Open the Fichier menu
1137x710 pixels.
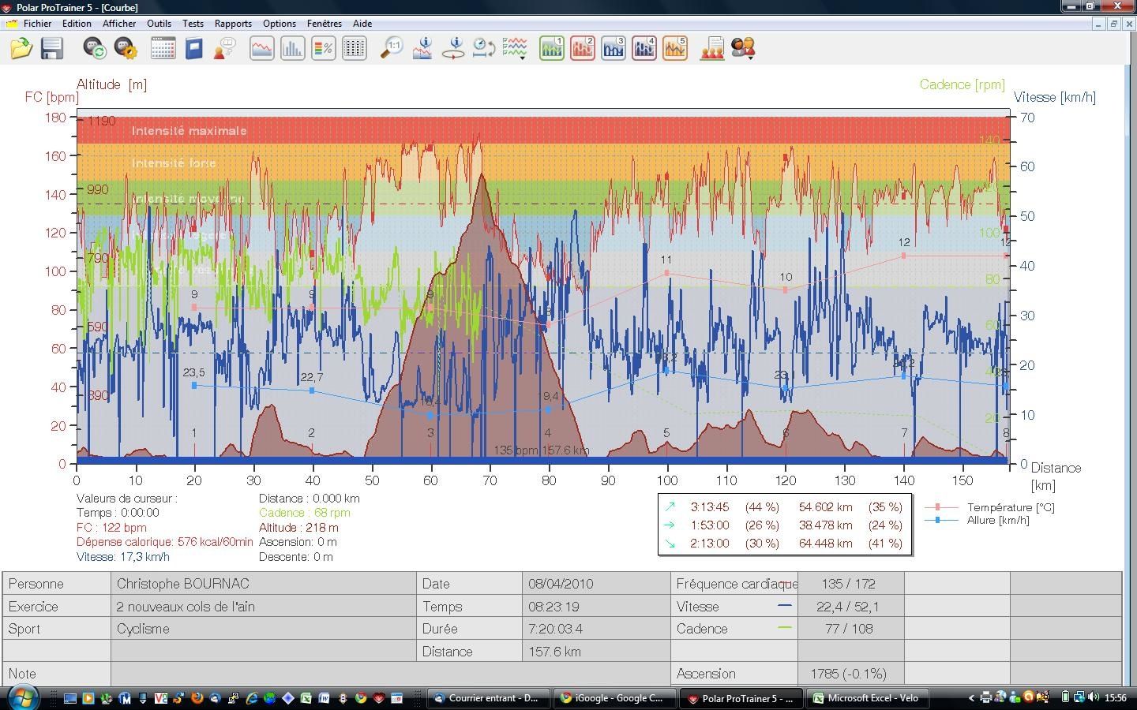tap(37, 24)
